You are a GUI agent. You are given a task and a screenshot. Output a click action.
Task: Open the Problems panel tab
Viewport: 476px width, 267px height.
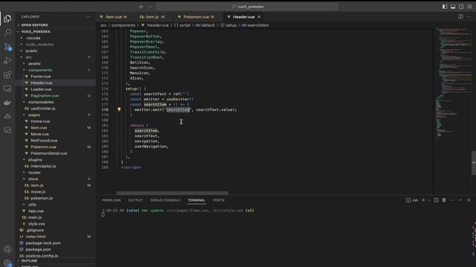[111, 200]
